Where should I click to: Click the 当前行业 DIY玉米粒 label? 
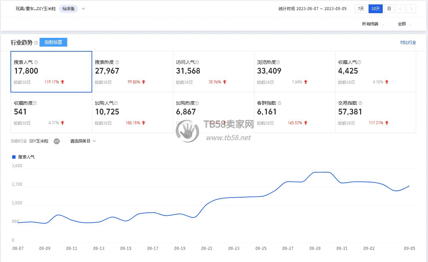29,141
